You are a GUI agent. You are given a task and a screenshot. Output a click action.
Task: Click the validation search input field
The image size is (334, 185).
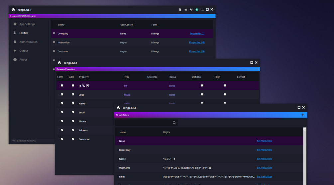coord(144,123)
